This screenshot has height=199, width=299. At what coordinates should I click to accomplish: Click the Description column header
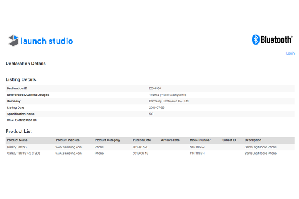(253, 140)
